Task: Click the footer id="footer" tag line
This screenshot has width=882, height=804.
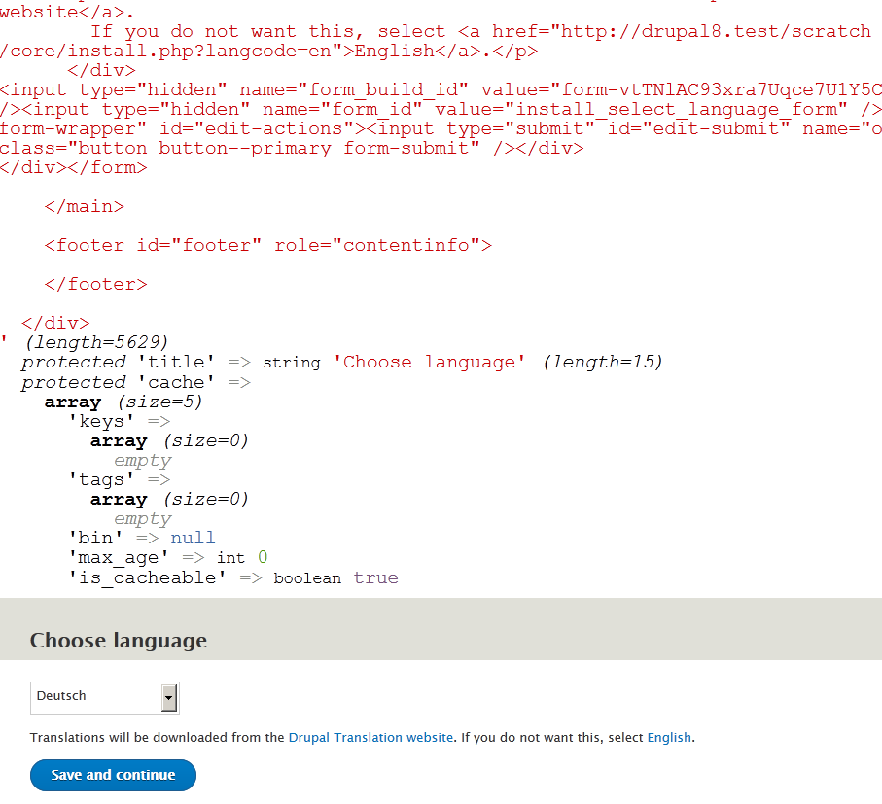Action: point(268,245)
